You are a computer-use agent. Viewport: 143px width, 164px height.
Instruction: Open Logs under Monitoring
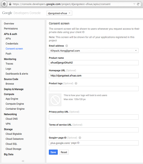tap(8, 69)
